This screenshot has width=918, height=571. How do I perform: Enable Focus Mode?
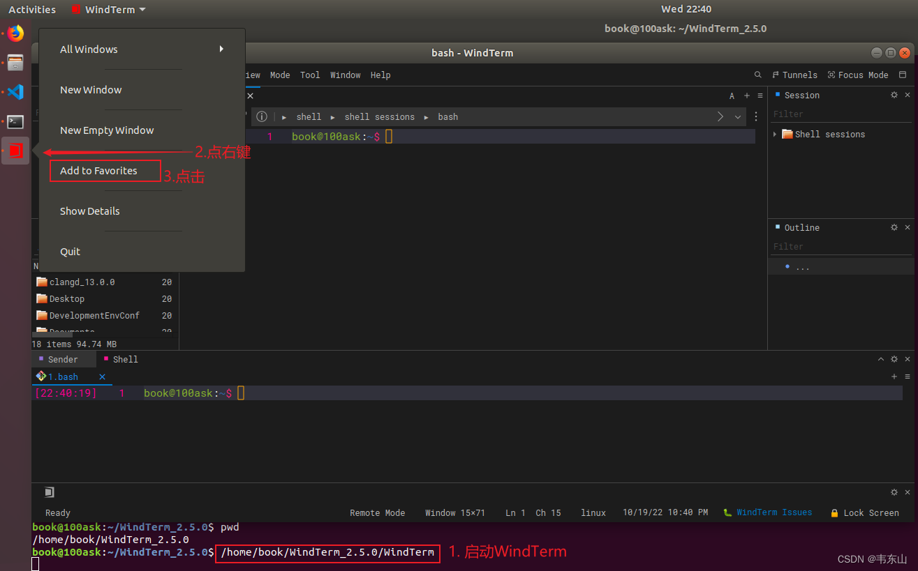[x=858, y=75]
